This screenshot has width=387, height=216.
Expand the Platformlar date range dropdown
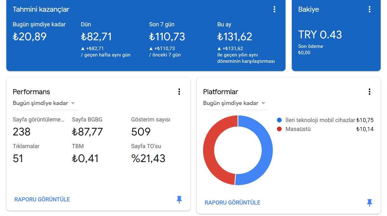pos(235,103)
